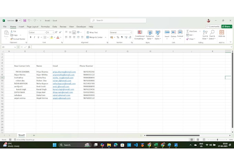Click the green Share button
Screen dimensions: 234x158
[227, 27]
